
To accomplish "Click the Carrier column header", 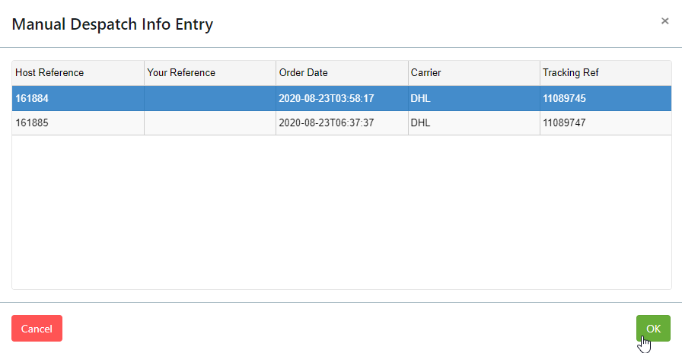I will [474, 73].
